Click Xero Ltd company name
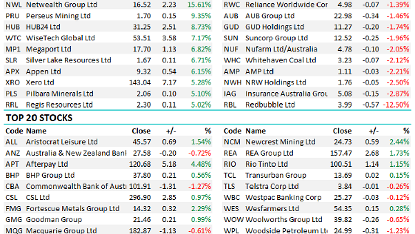Image resolution: width=415 pixels, height=234 pixels. 40,82
